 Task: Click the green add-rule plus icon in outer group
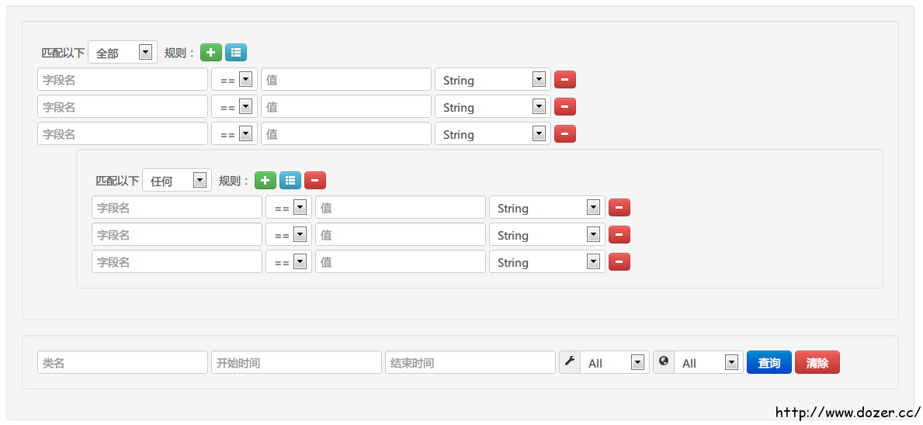tap(211, 53)
